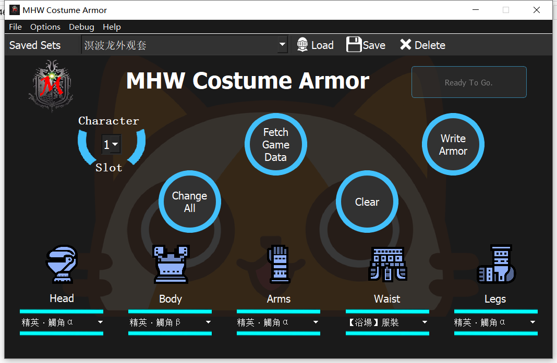This screenshot has height=363, width=557.
Task: Click the Monster Hunter emblem logo
Action: [x=51, y=86]
